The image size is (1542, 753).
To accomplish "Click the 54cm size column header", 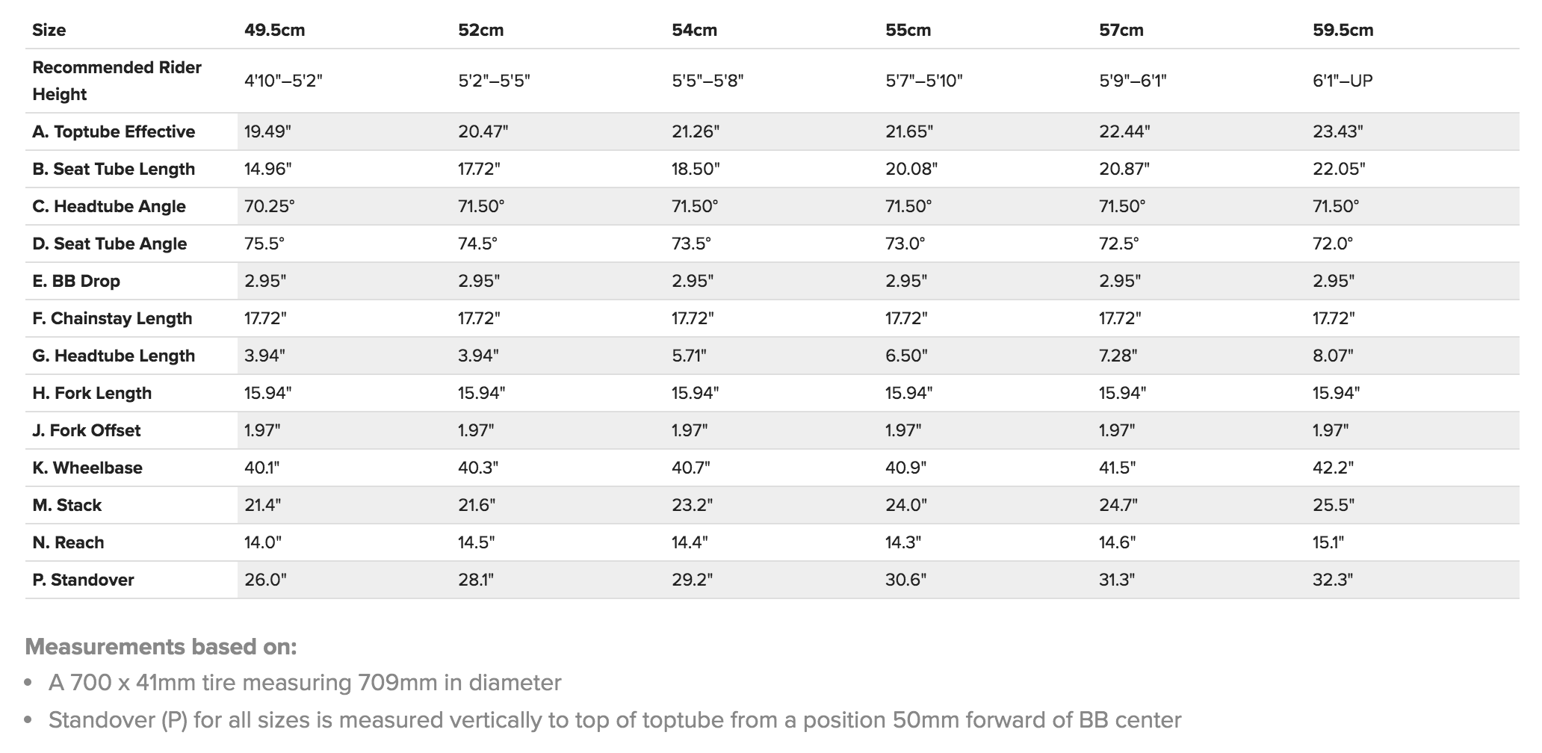I will [x=694, y=31].
